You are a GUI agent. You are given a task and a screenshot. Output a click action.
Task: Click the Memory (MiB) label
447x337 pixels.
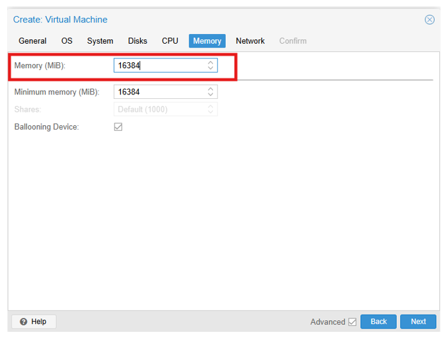coord(40,65)
